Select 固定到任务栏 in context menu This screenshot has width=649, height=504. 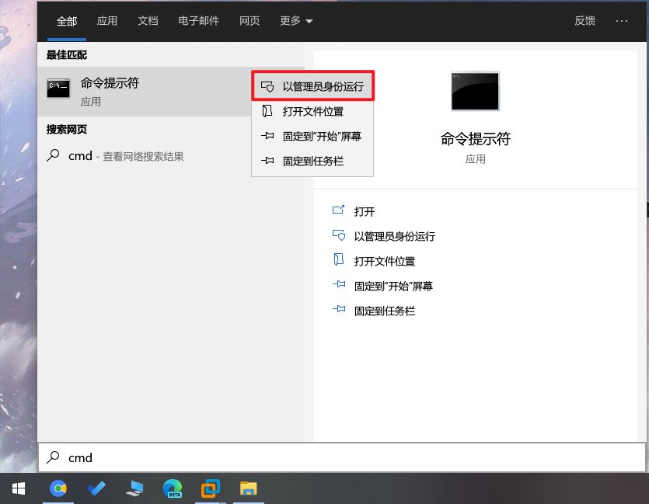tap(312, 161)
